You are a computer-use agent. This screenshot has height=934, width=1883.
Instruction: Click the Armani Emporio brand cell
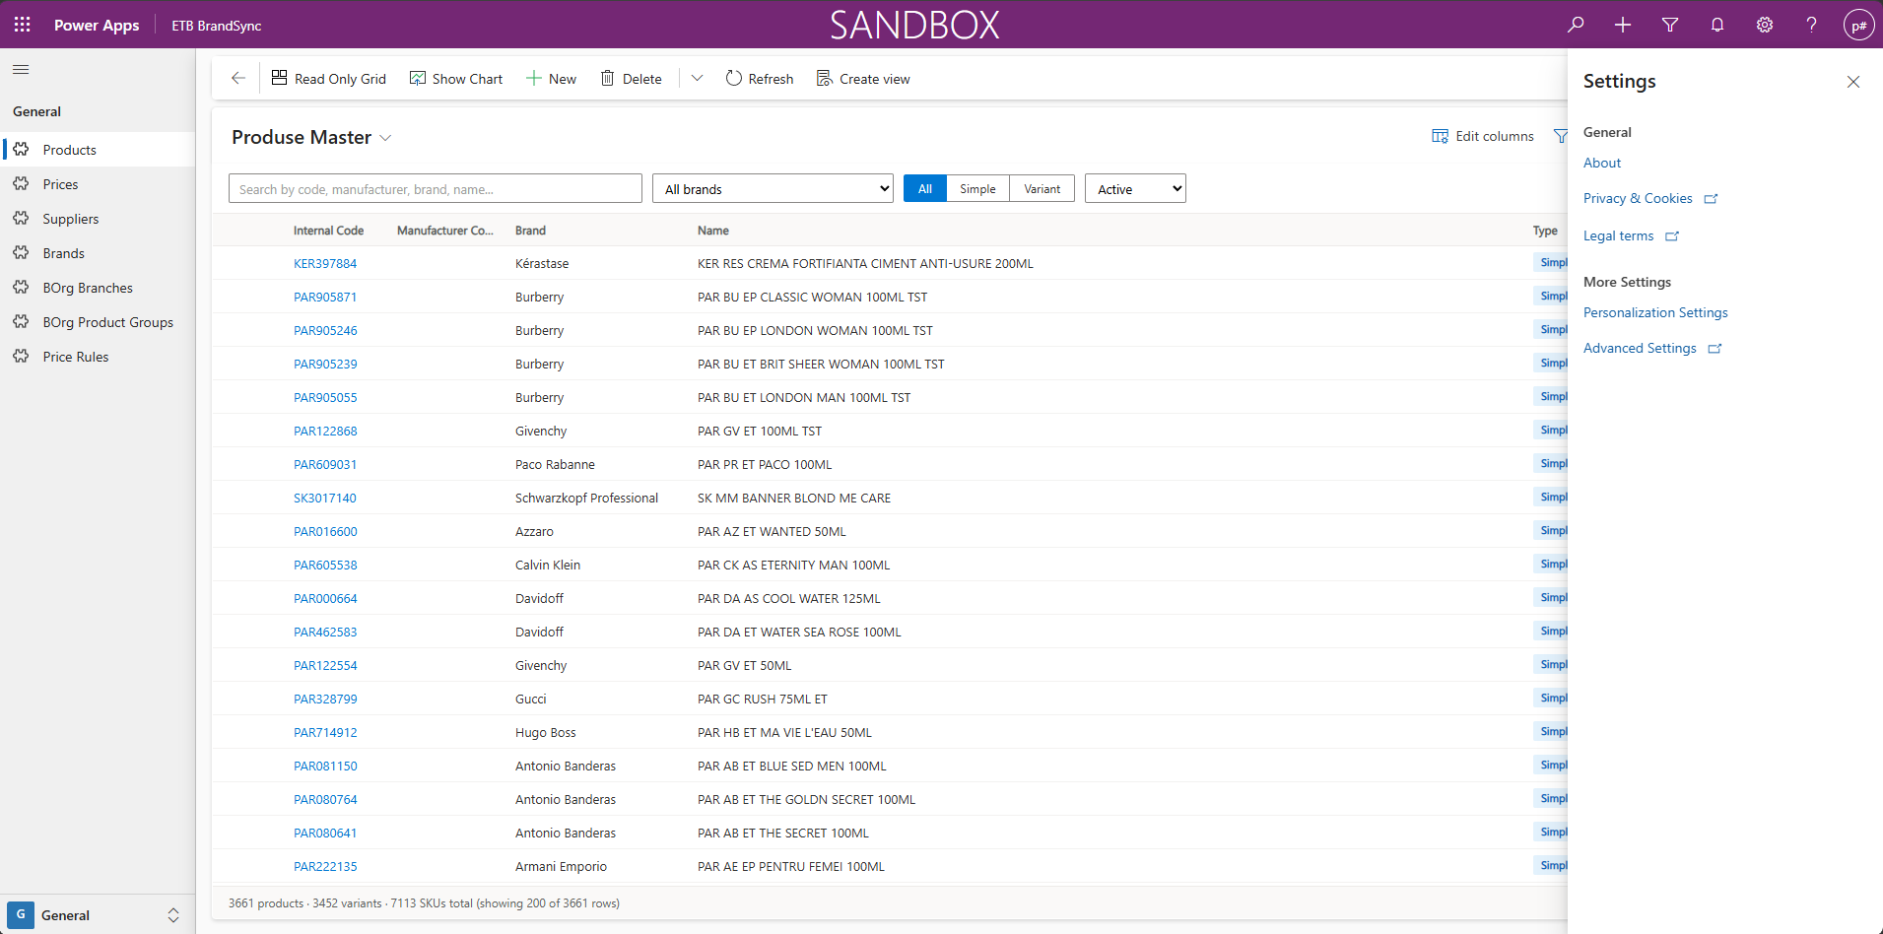point(561,867)
